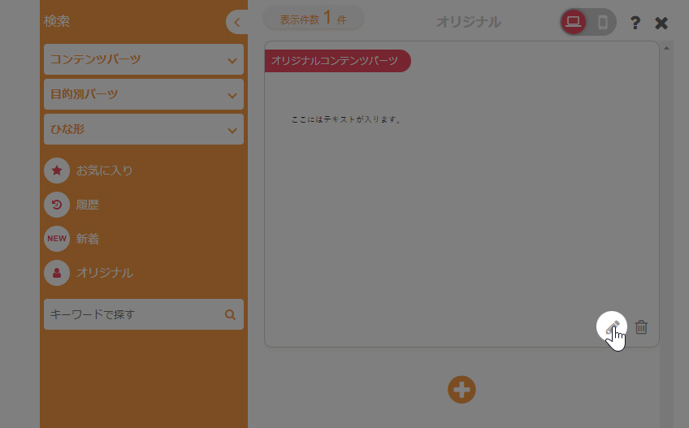Click the オリジナル header title
The image size is (689, 428).
[x=469, y=22]
